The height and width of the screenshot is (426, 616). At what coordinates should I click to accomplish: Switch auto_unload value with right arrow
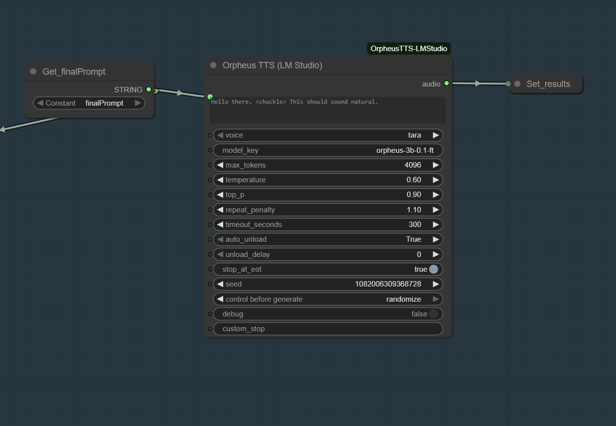click(436, 239)
